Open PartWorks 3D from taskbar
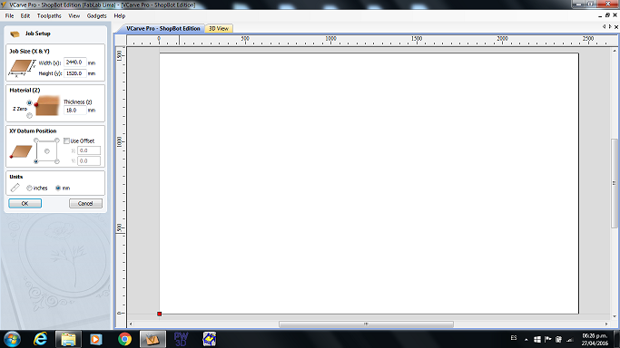The image size is (620, 348). pos(181,339)
